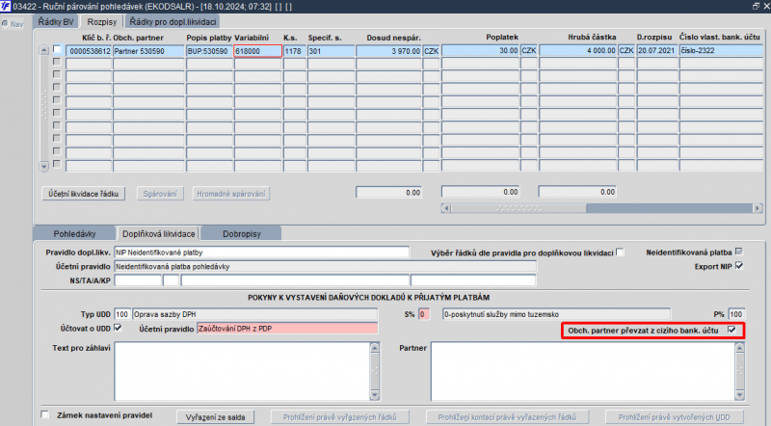Click the table vertical scrollbar track
771x426 pixels.
(43, 108)
